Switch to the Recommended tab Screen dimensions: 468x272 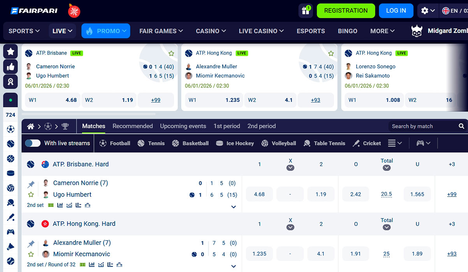pos(132,126)
